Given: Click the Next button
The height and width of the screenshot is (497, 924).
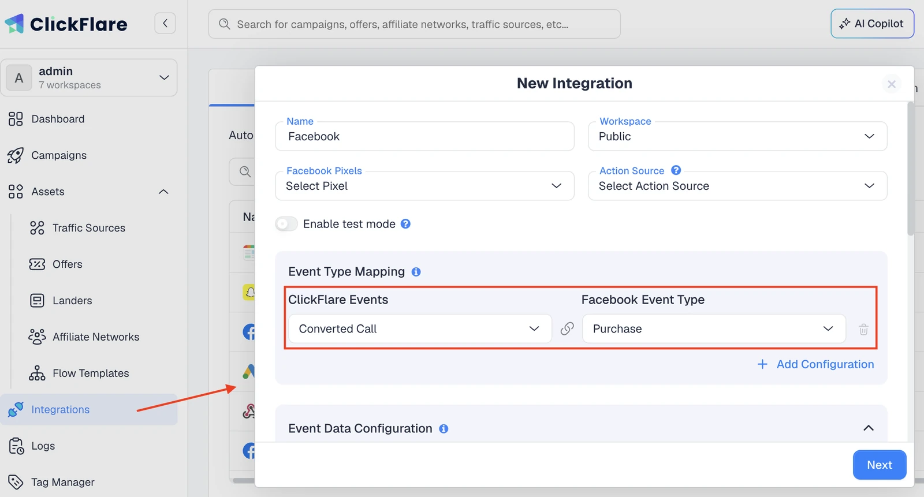Looking at the screenshot, I should pyautogui.click(x=880, y=465).
